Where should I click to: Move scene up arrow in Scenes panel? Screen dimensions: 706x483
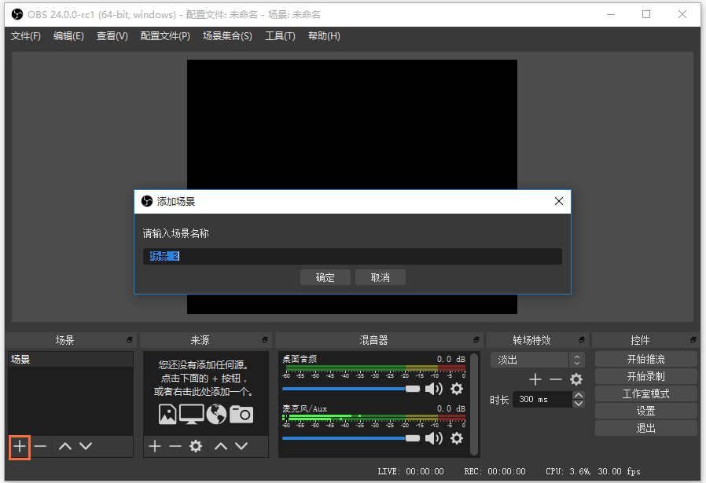pos(65,447)
